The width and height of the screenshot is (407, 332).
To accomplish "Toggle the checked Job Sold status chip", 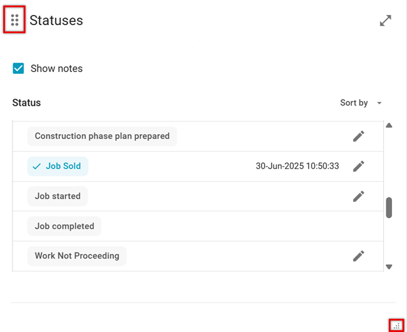I will 58,166.
